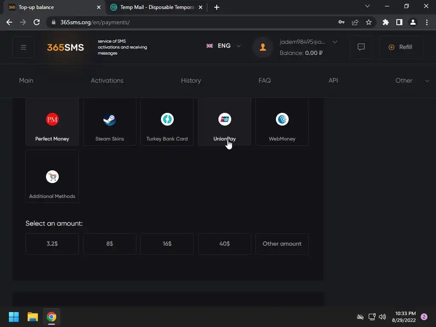Image resolution: width=436 pixels, height=327 pixels.
Task: Open File Explorer from taskbar
Action: point(32,317)
